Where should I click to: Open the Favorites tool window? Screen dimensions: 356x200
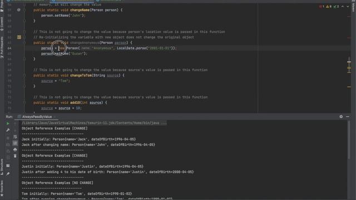pyautogui.click(x=2, y=188)
